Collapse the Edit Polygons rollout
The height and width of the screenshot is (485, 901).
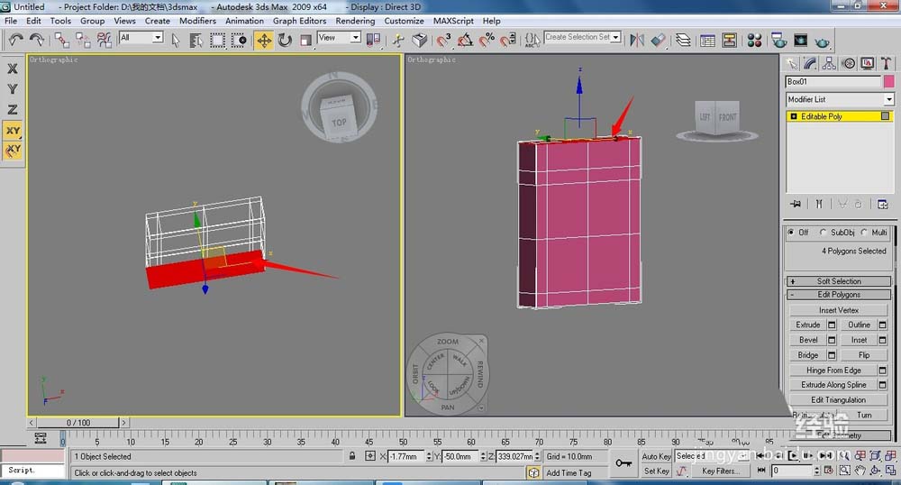tap(839, 294)
